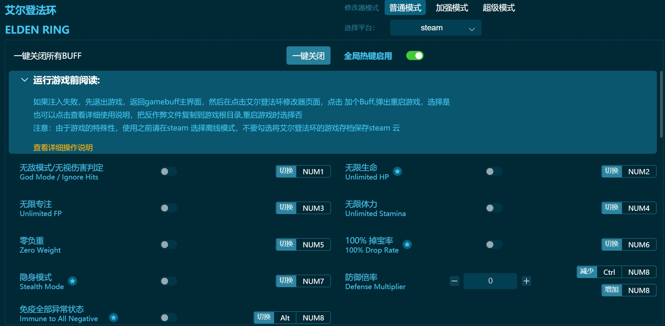The width and height of the screenshot is (665, 326).
Task: Select 普通模式 tab
Action: [405, 8]
